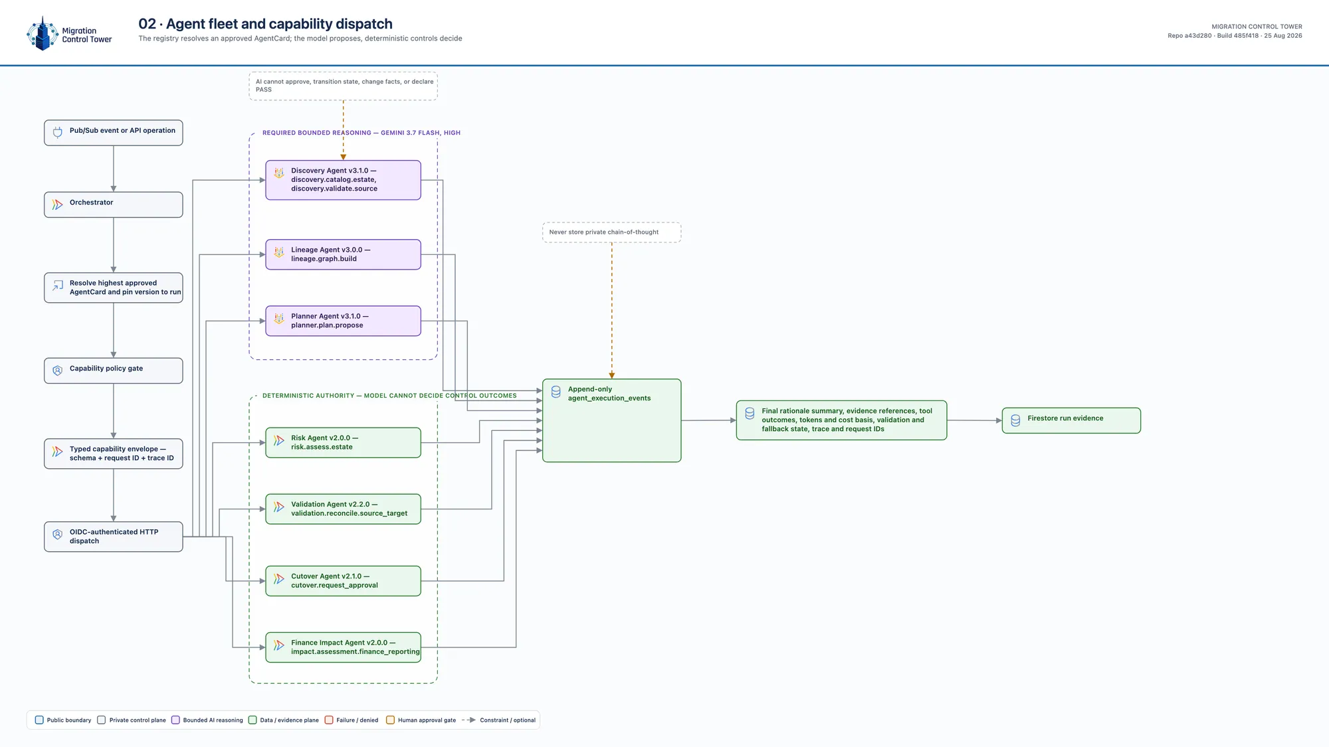Click the 'MIGRATION CONTROL TOWER' header text at right
Screen dimensions: 1329x747
coord(1257,27)
